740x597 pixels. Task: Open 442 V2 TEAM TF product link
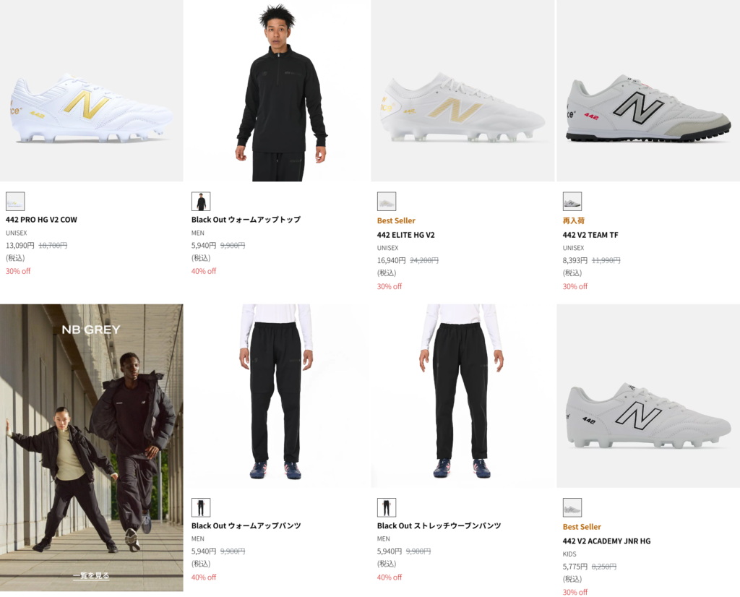[590, 235]
